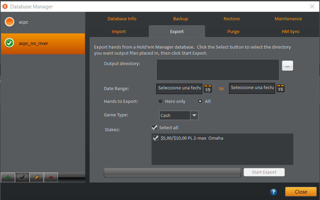Toggle the Select all stakes checkbox
This screenshot has width=320, height=200.
(155, 127)
